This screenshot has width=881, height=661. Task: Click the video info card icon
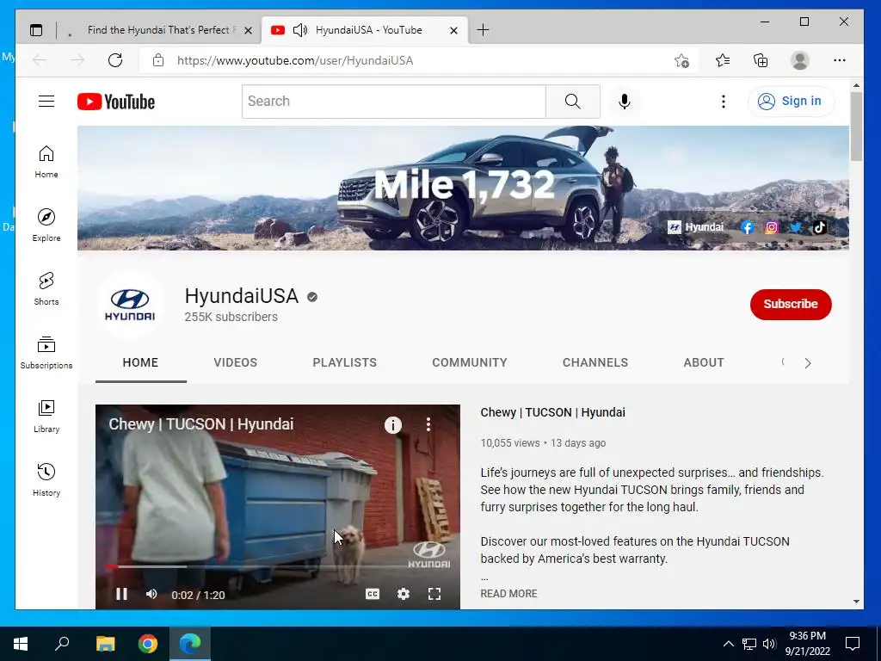click(392, 425)
